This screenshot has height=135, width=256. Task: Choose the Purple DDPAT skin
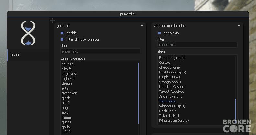tap(170, 77)
